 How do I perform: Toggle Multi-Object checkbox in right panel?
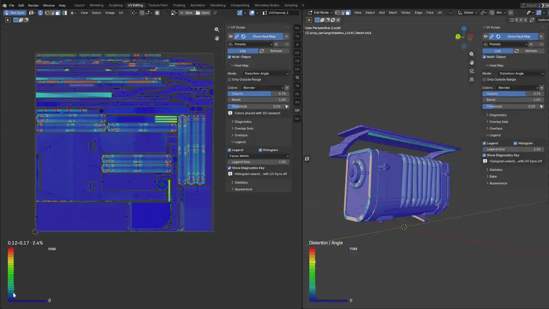[484, 57]
